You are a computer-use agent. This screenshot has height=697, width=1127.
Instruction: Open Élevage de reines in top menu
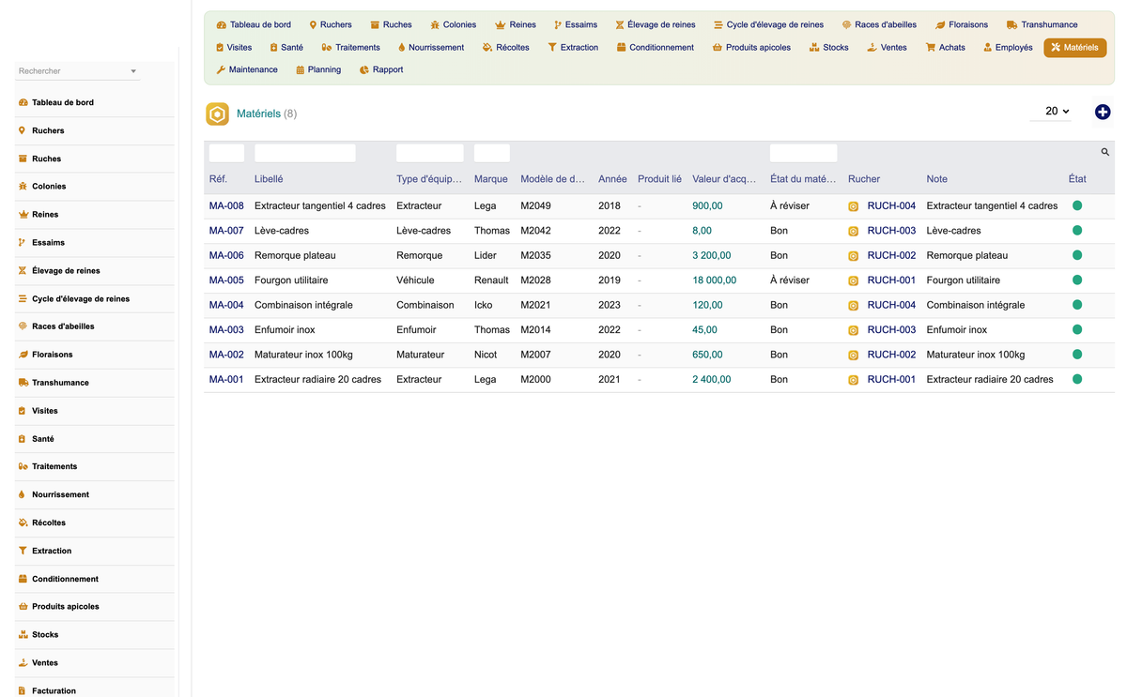coord(656,24)
